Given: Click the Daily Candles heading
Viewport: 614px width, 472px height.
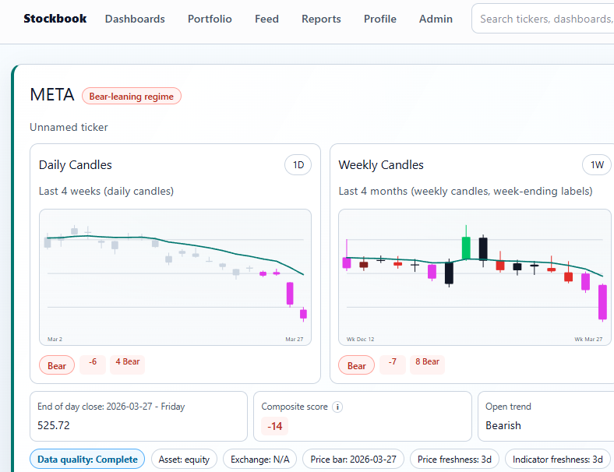Looking at the screenshot, I should 75,165.
